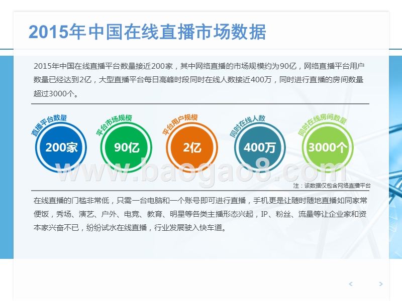Click the note 注：该数据仅包含网络直播平台

(x=332, y=186)
